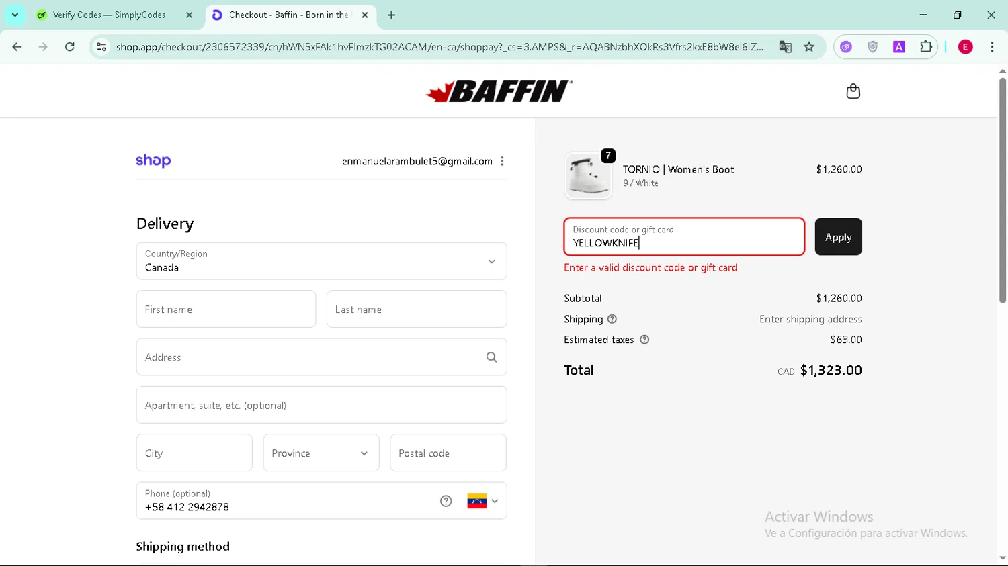The height and width of the screenshot is (566, 1008).
Task: Focus the First name field
Action: pos(226,310)
